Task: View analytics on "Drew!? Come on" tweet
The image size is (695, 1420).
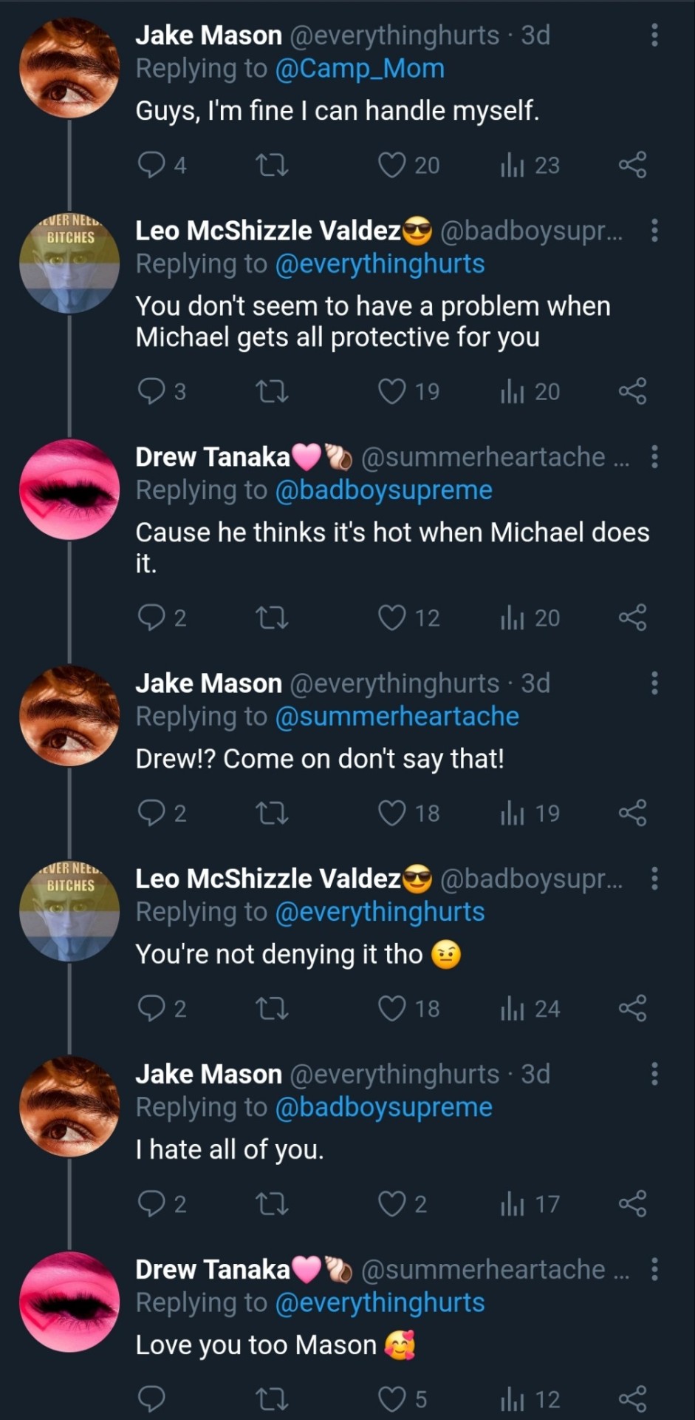Action: coord(512,813)
